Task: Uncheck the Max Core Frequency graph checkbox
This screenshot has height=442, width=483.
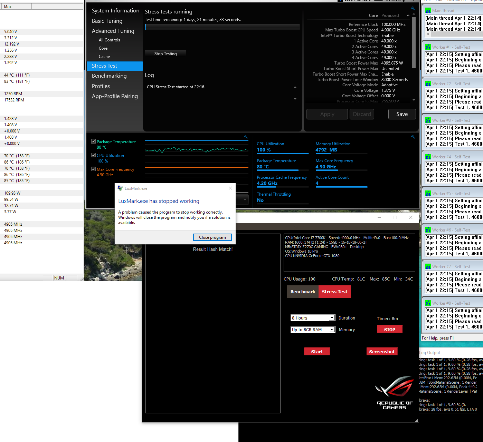Action: [93, 169]
